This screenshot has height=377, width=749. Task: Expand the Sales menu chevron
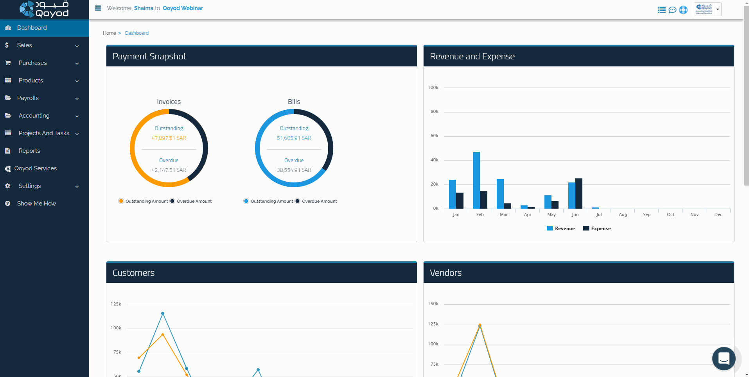(x=77, y=46)
